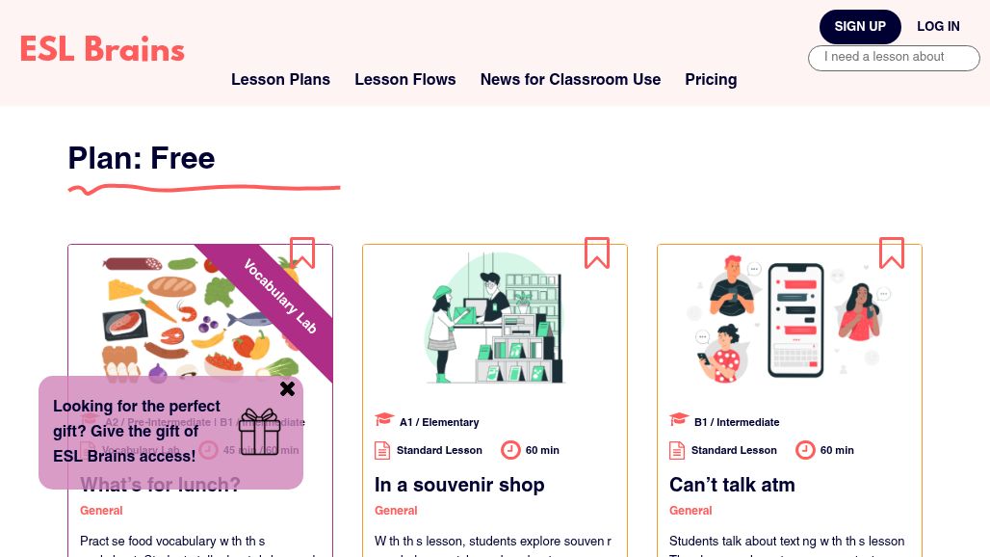This screenshot has height=557, width=990.
Task: Bookmark the Can't talk atm lesson
Action: coord(892,252)
